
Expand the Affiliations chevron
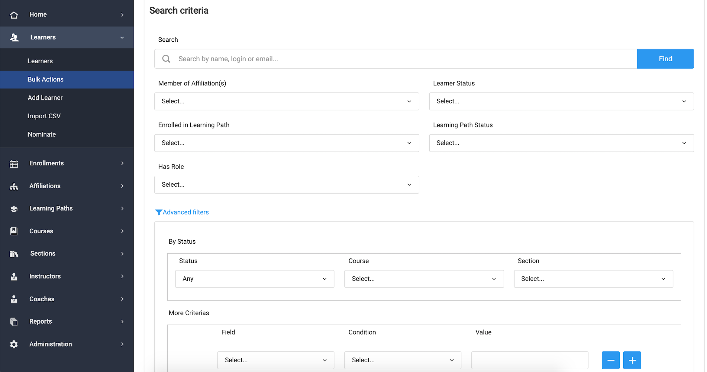pos(122,186)
